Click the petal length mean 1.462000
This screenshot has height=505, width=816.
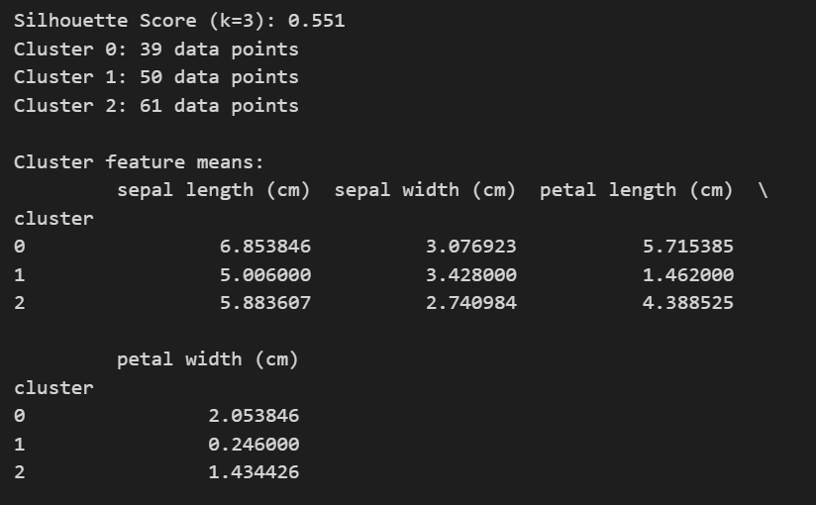click(x=687, y=275)
